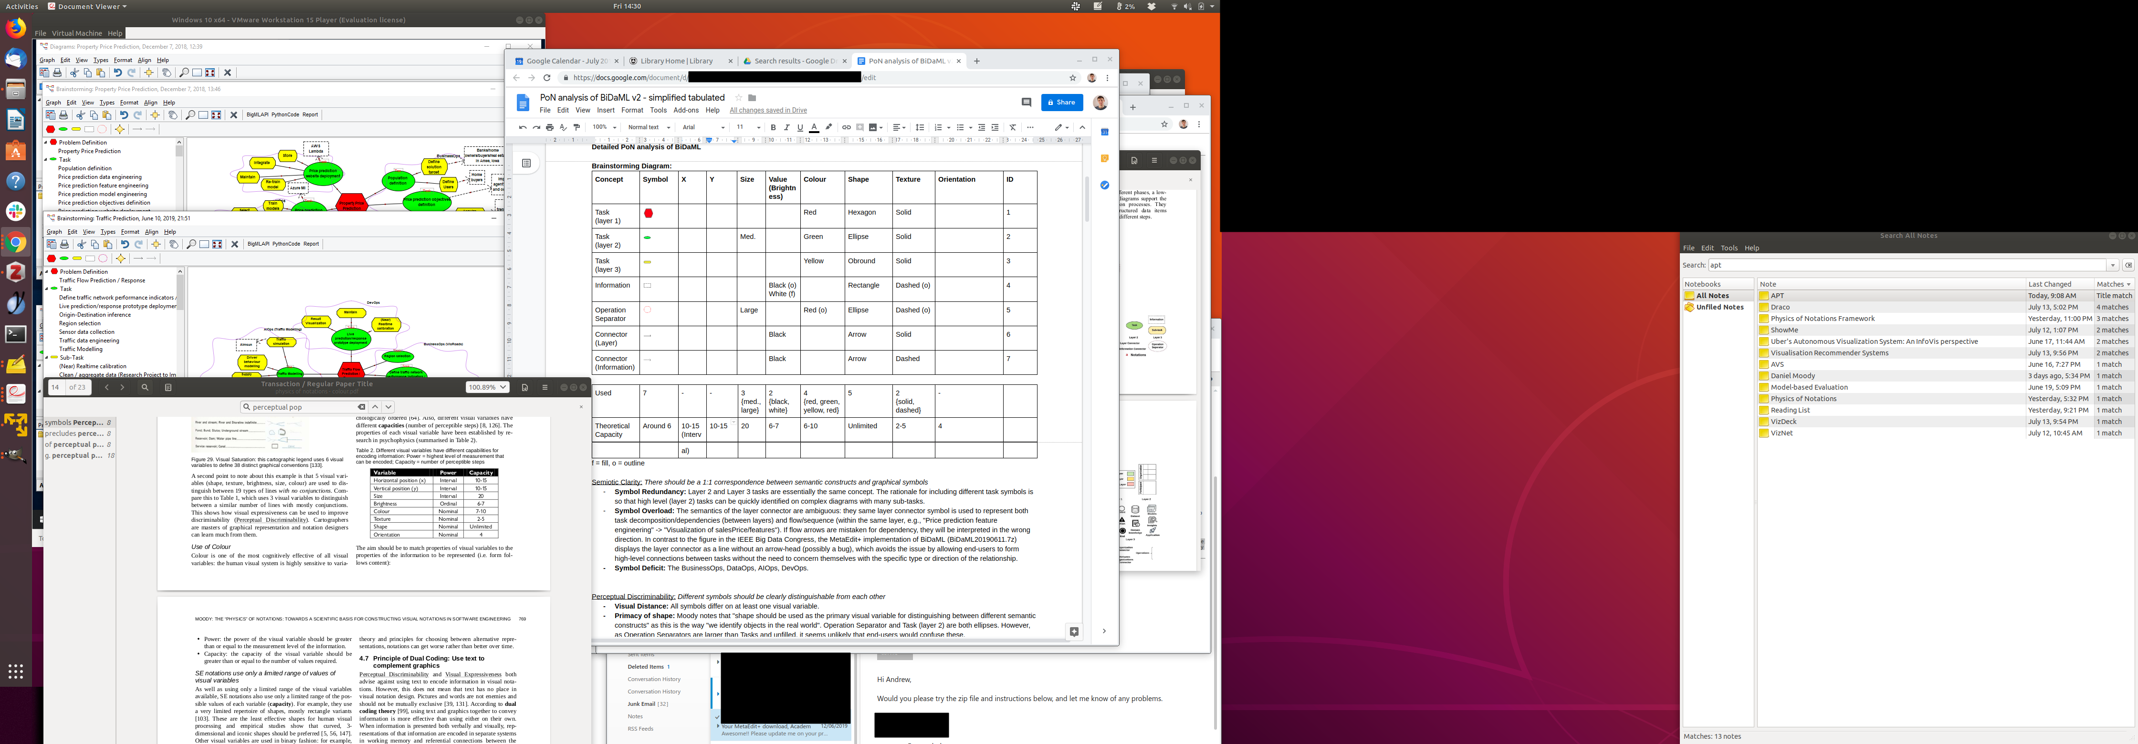This screenshot has width=2138, height=744.
Task: Click the text color underlined A icon
Action: pyautogui.click(x=814, y=128)
